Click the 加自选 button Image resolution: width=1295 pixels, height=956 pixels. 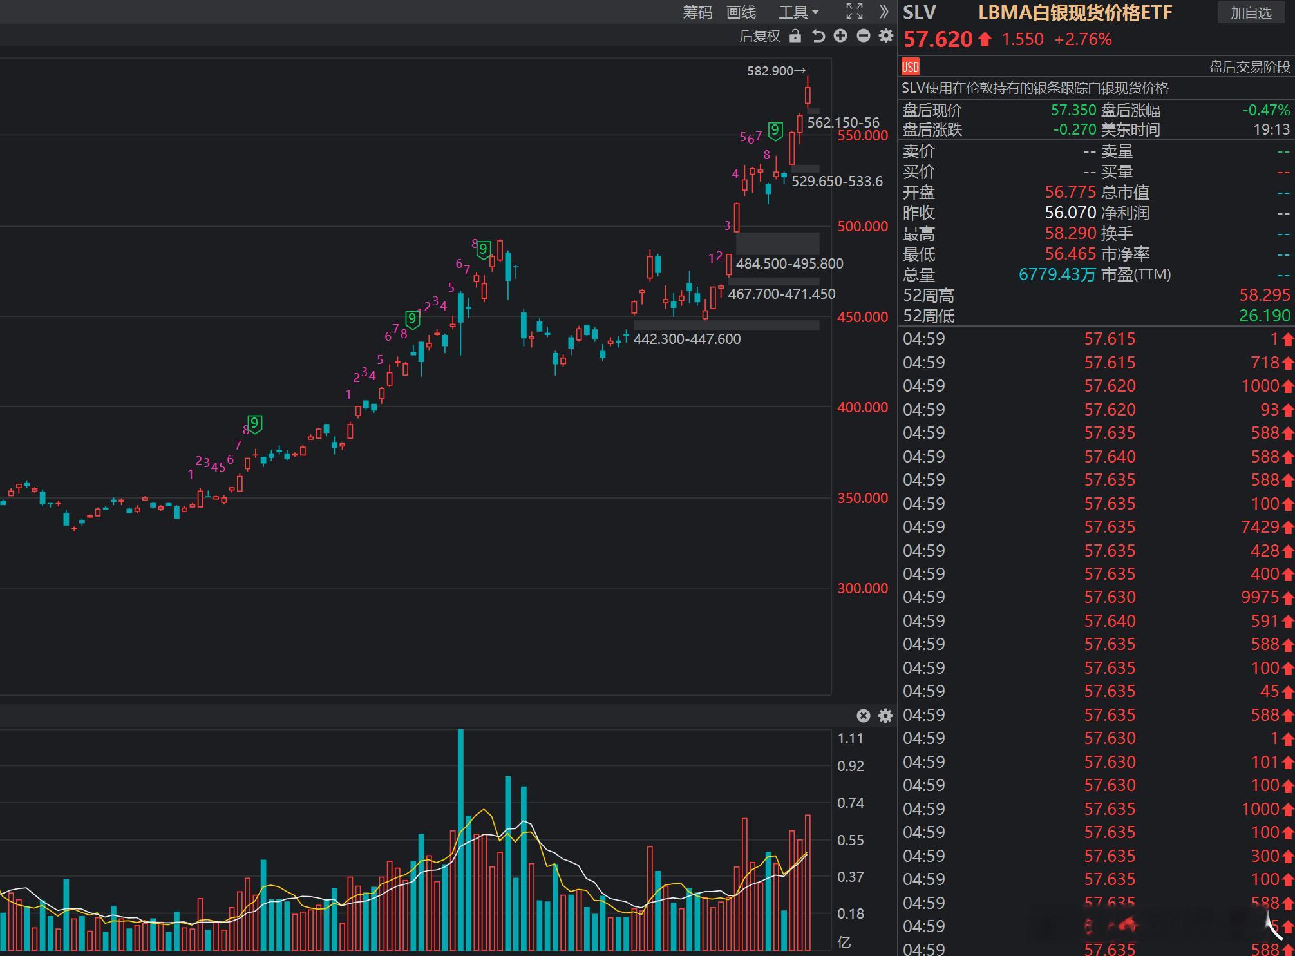point(1251,13)
